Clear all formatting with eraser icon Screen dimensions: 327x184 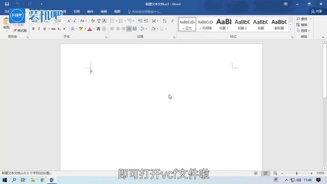tap(93, 21)
